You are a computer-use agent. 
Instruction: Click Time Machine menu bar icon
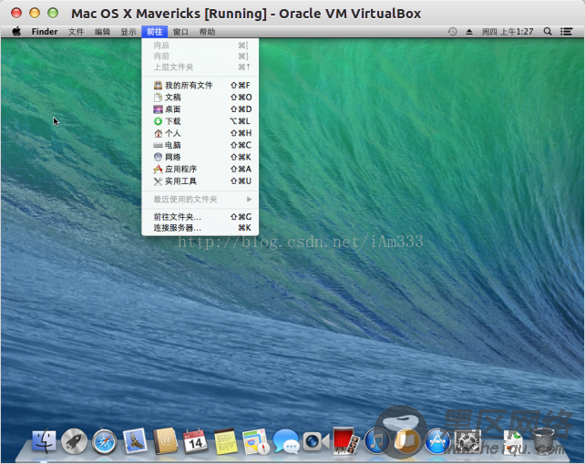pyautogui.click(x=452, y=32)
